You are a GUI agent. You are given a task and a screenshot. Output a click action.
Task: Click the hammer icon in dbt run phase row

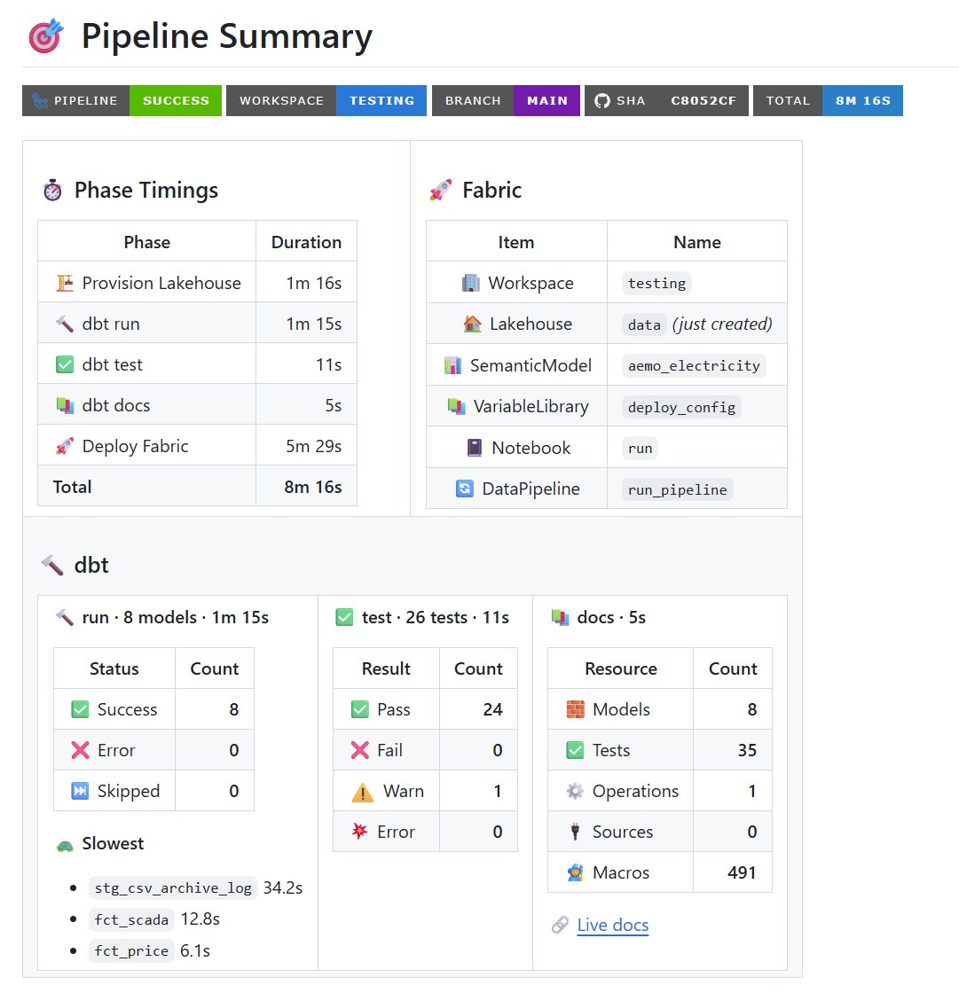(x=65, y=324)
